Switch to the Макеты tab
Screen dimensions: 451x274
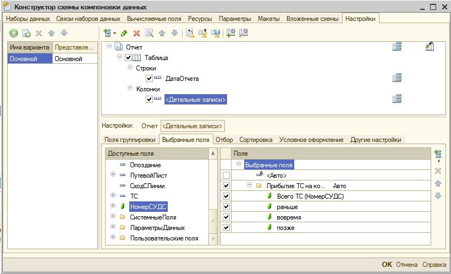[268, 19]
